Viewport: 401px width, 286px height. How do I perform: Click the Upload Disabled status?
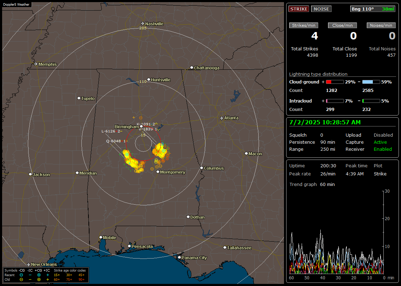click(x=383, y=135)
